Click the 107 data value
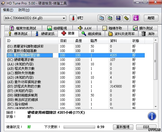Viewport: 162px width, 132px height. click(x=112, y=59)
